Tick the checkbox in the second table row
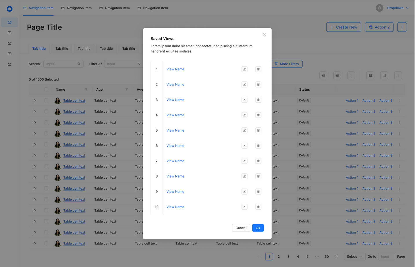Image resolution: width=417 pixels, height=267 pixels. coord(46,111)
